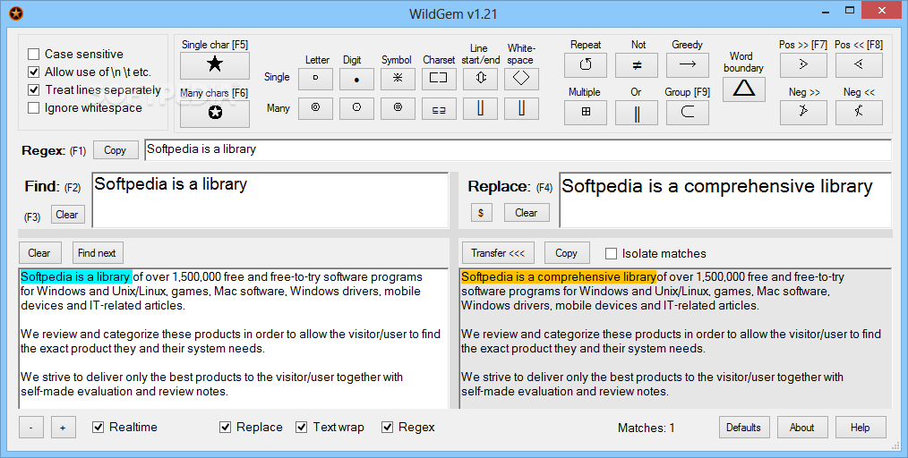Insert single Line start/end marker
The width and height of the screenshot is (908, 458).
coord(480,79)
